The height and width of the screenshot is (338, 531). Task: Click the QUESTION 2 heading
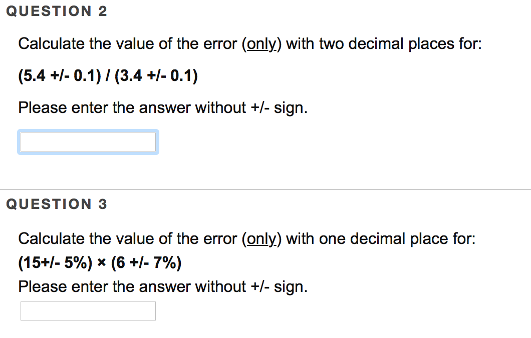pos(57,11)
